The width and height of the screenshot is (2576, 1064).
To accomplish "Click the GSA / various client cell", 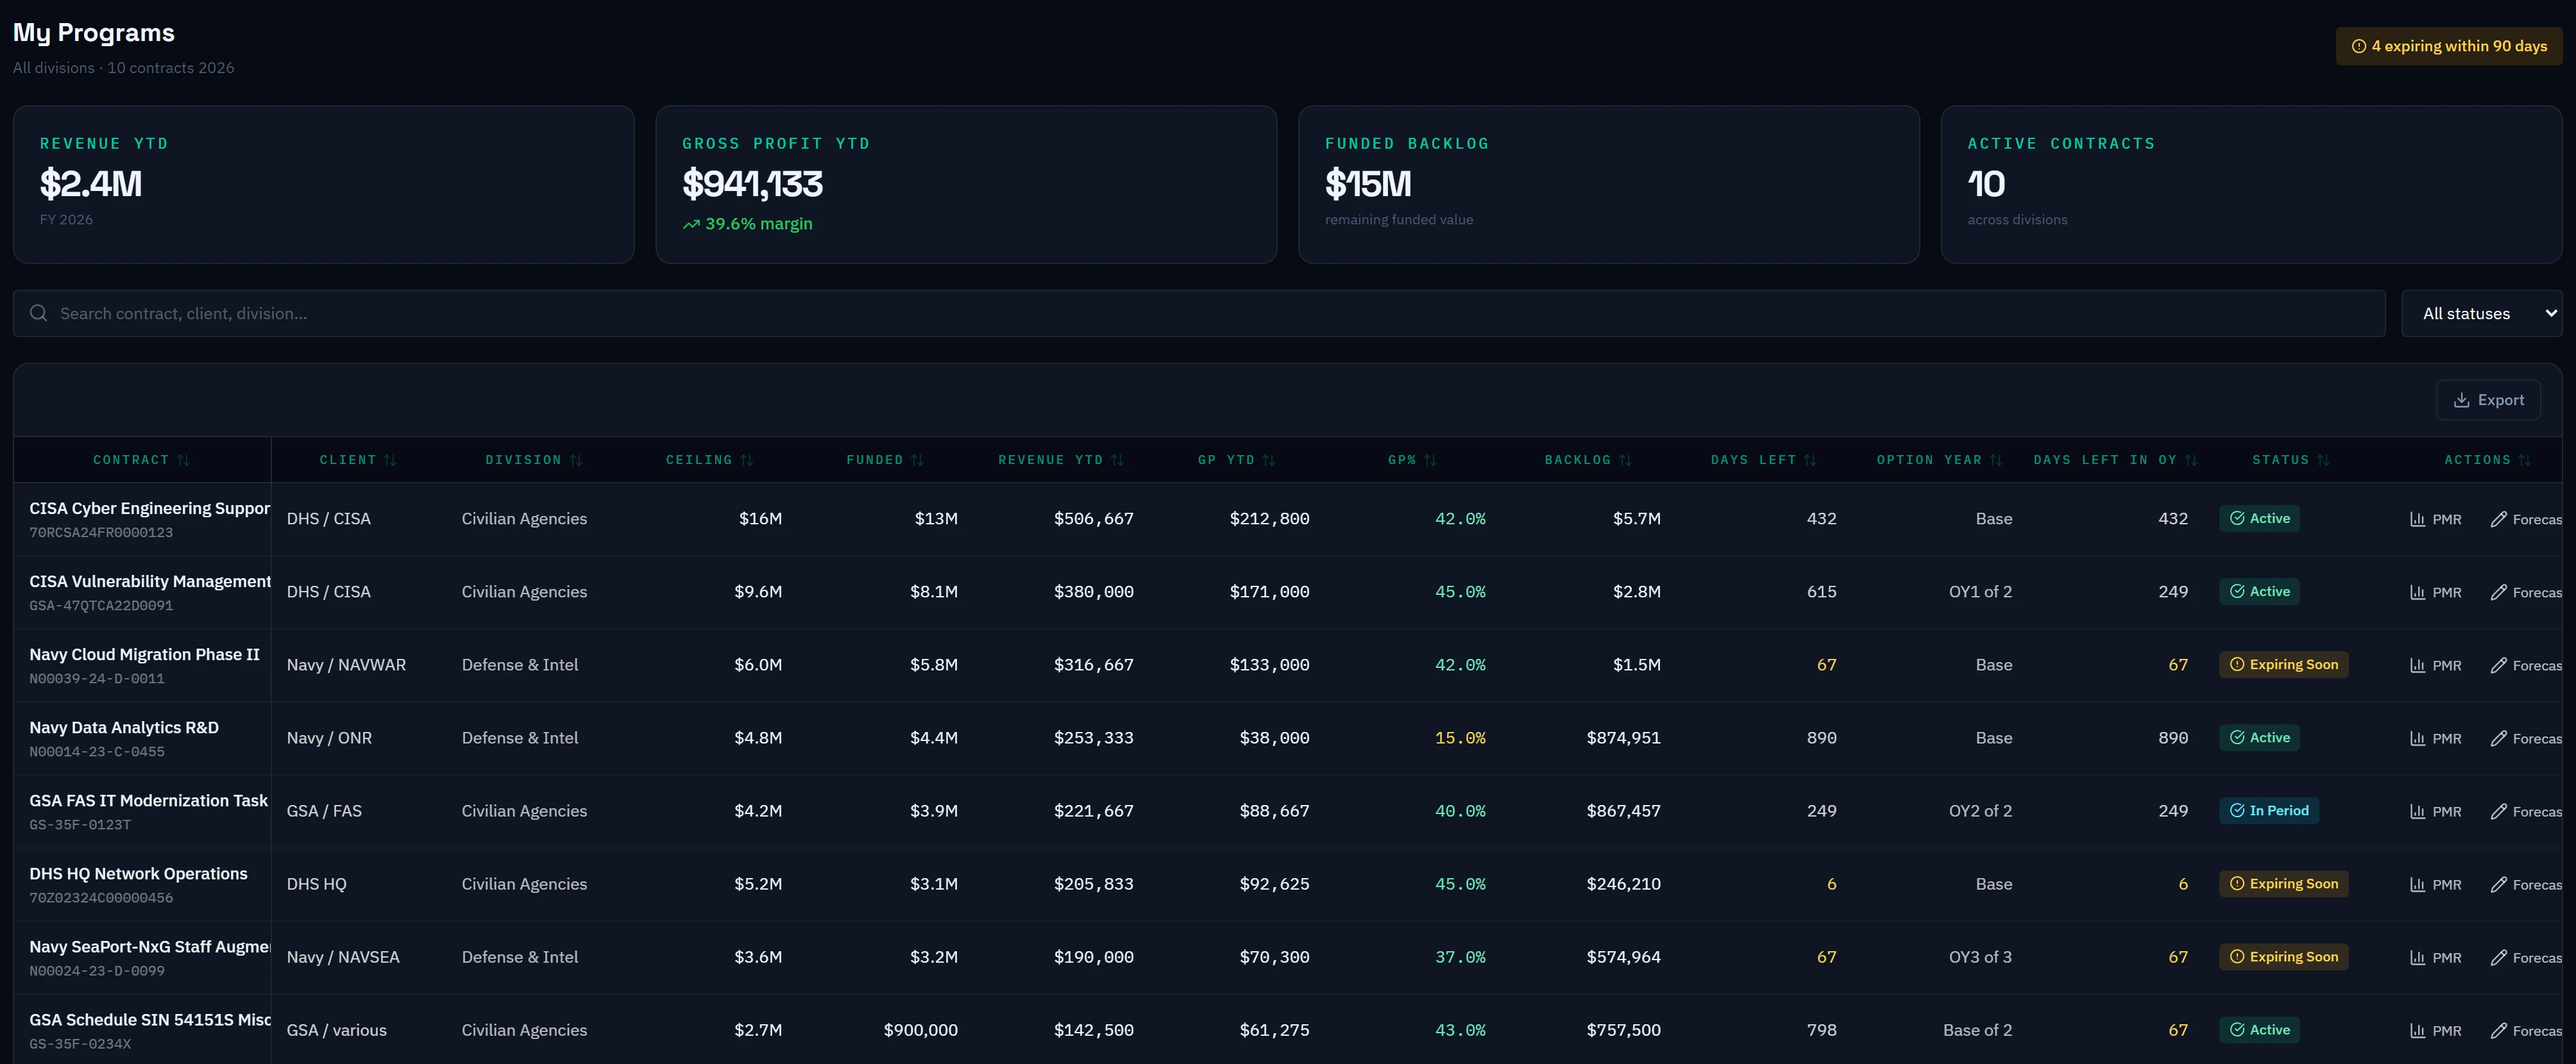I will point(336,1030).
